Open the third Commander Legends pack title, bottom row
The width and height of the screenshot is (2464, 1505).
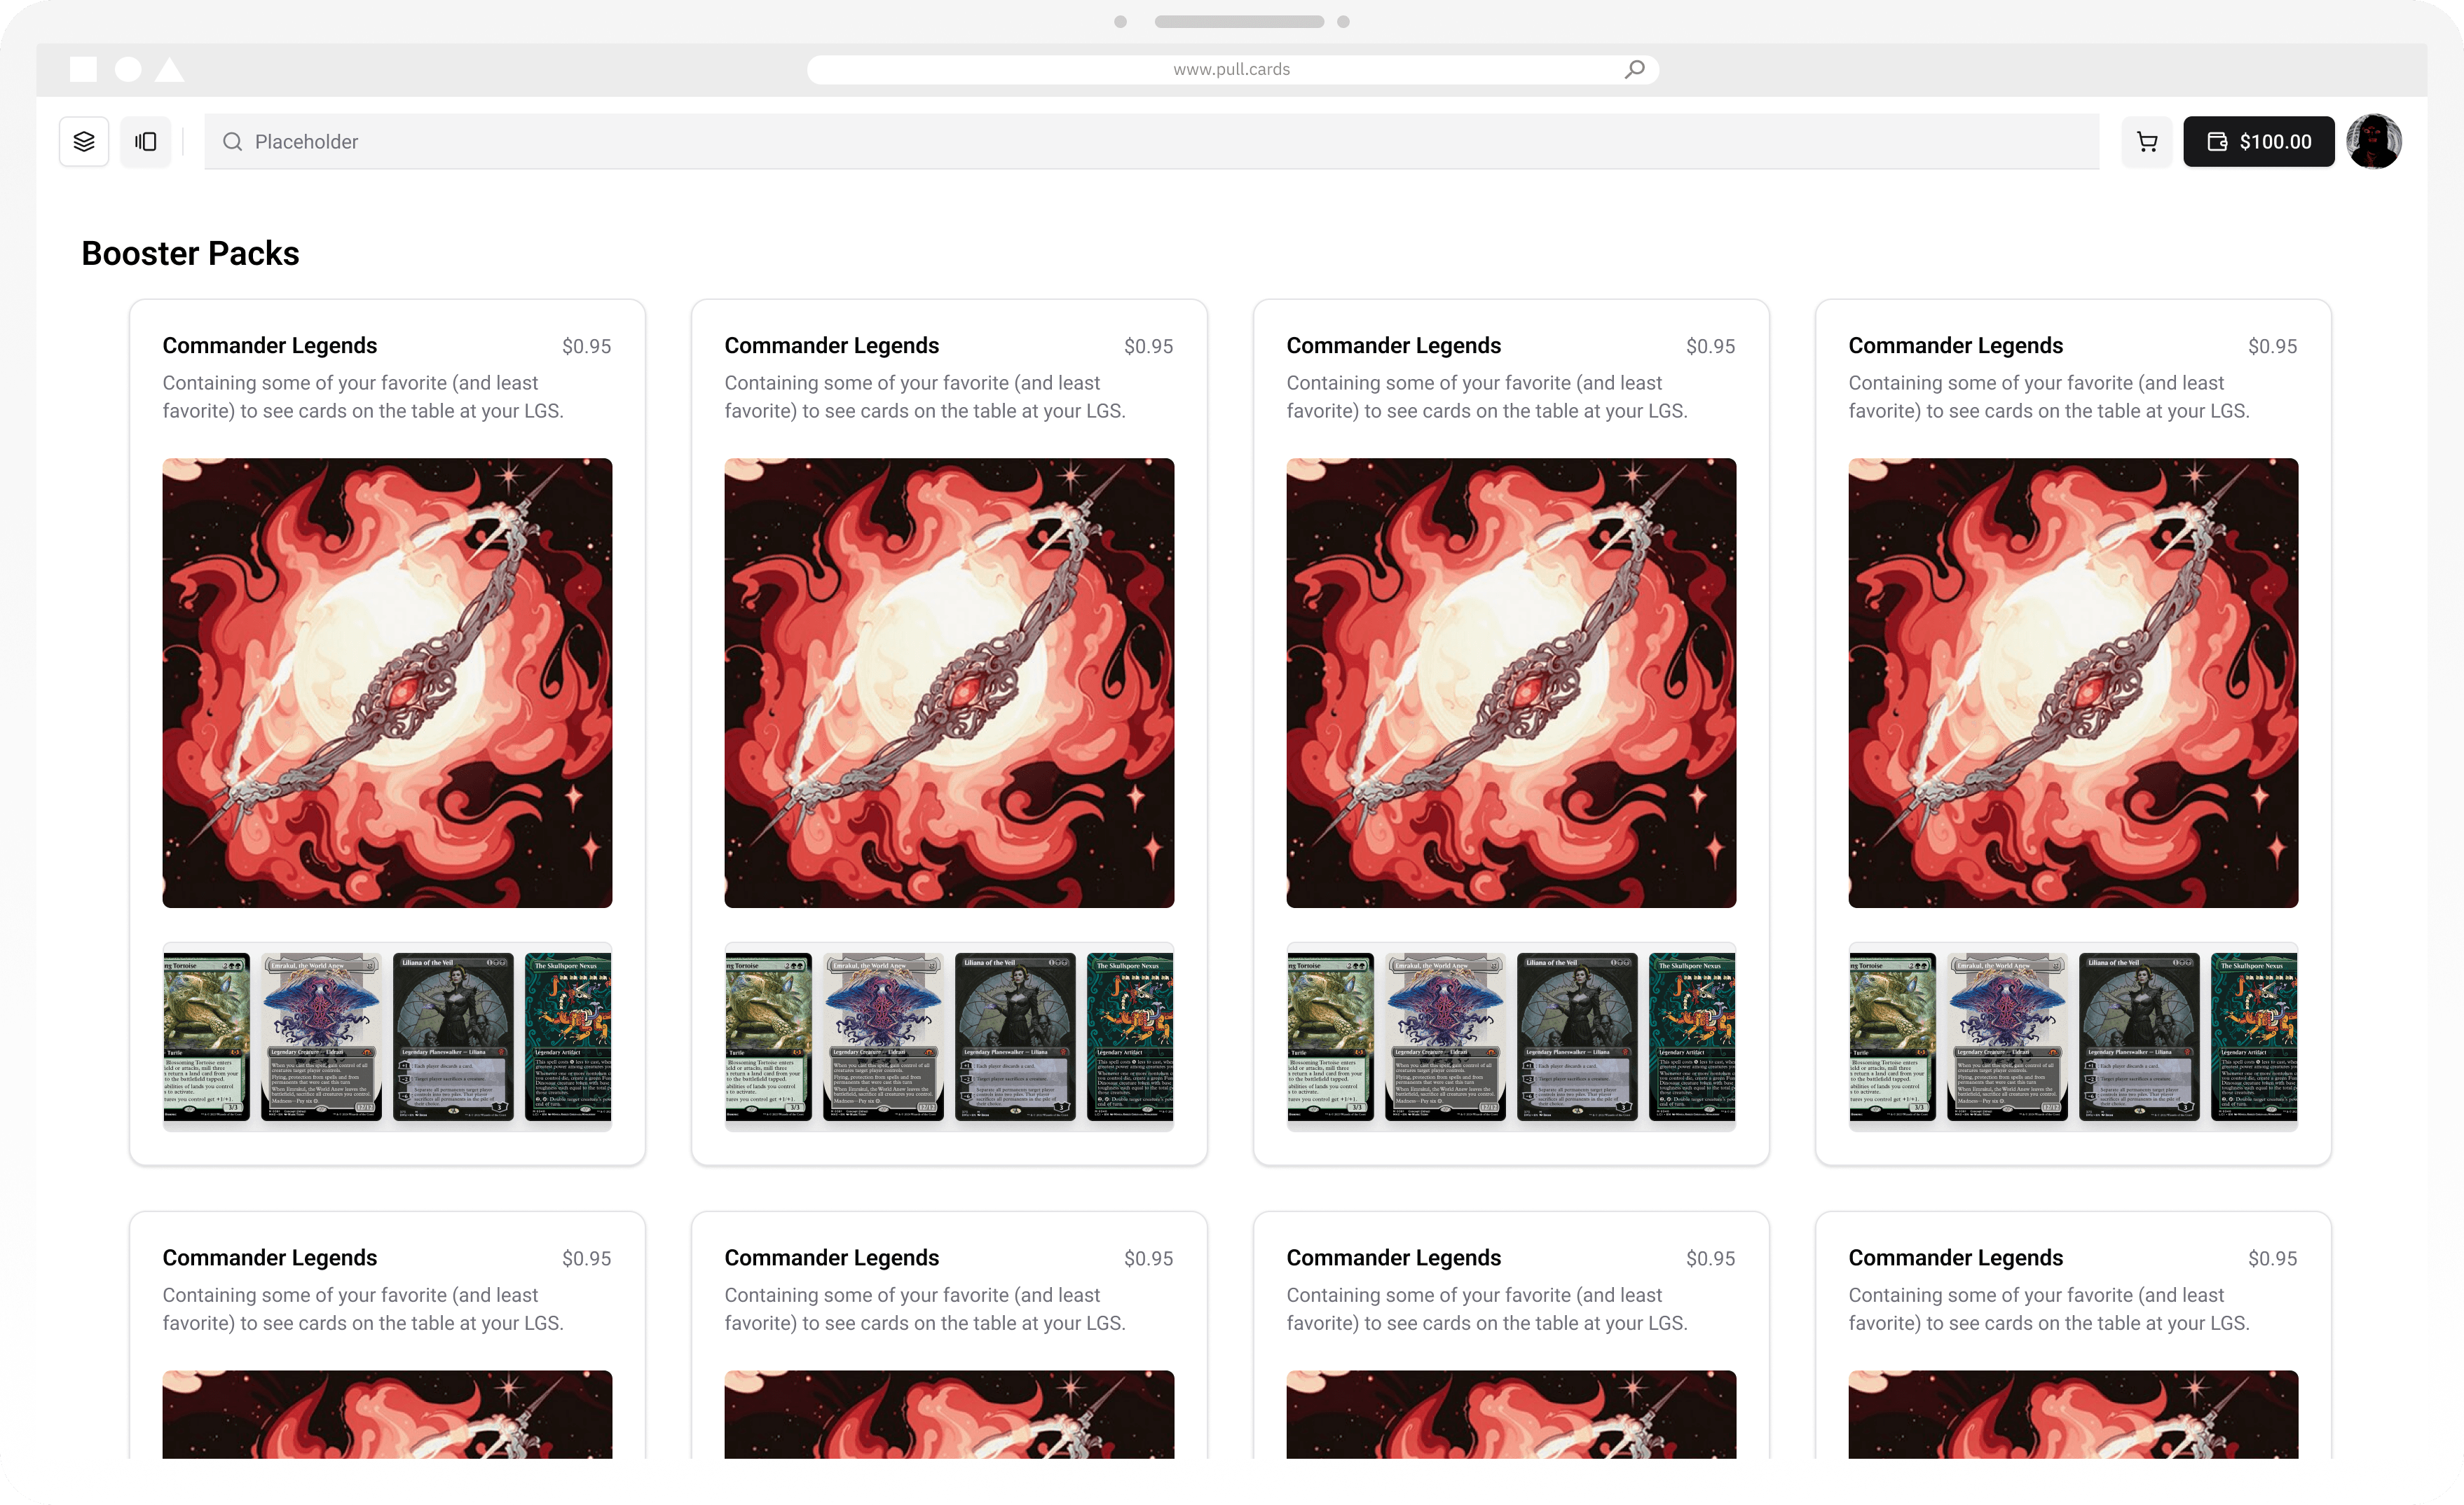[x=1394, y=1258]
